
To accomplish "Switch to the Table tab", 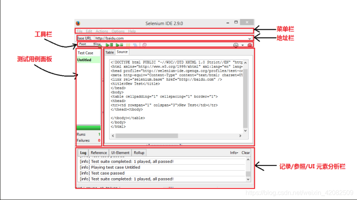I will (109, 52).
